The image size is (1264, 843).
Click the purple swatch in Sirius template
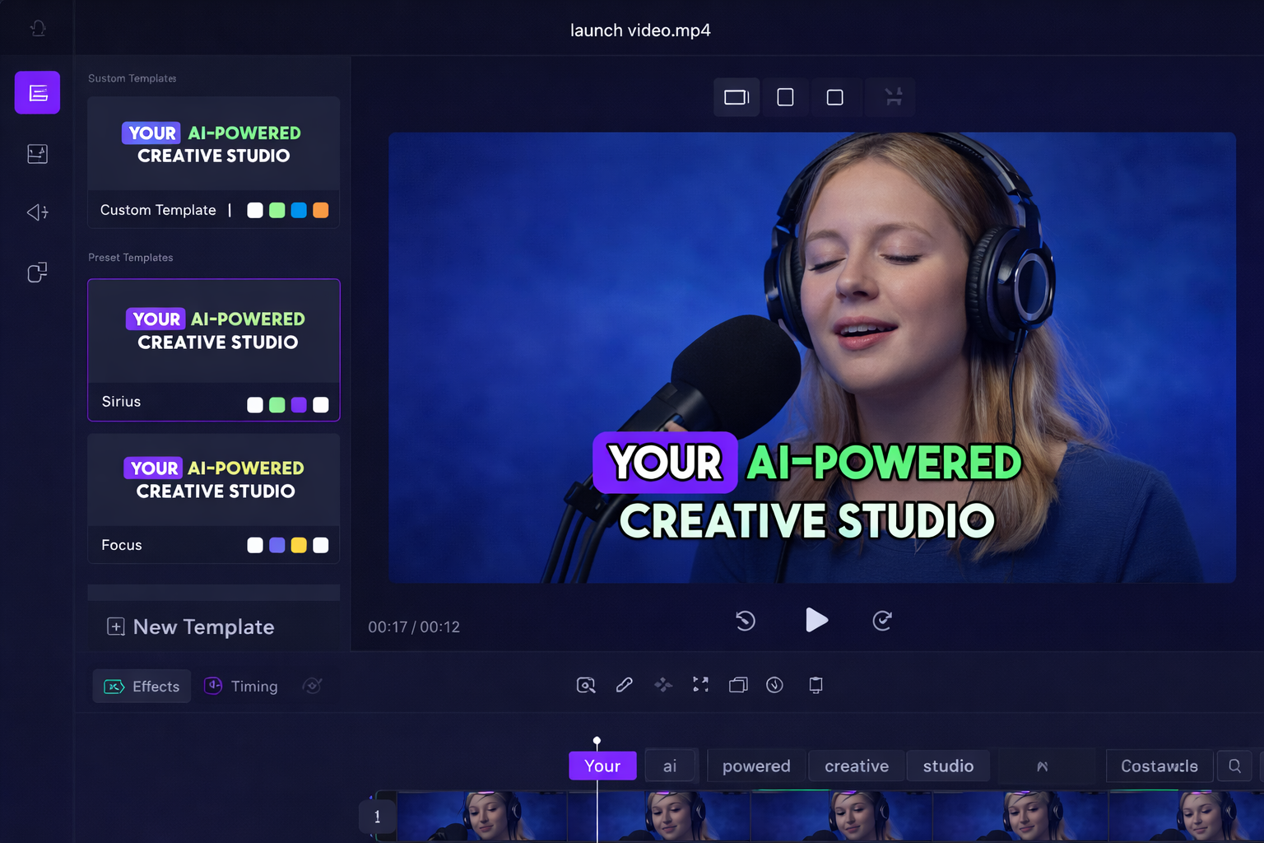(299, 405)
